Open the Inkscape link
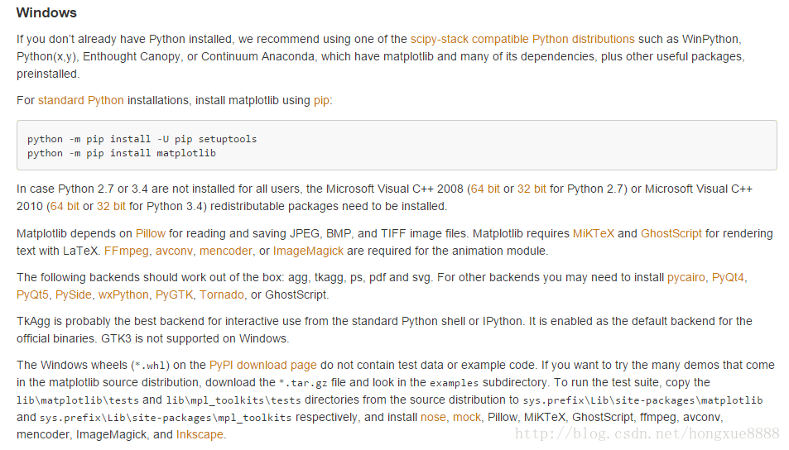Image resolution: width=789 pixels, height=450 pixels. coord(200,435)
